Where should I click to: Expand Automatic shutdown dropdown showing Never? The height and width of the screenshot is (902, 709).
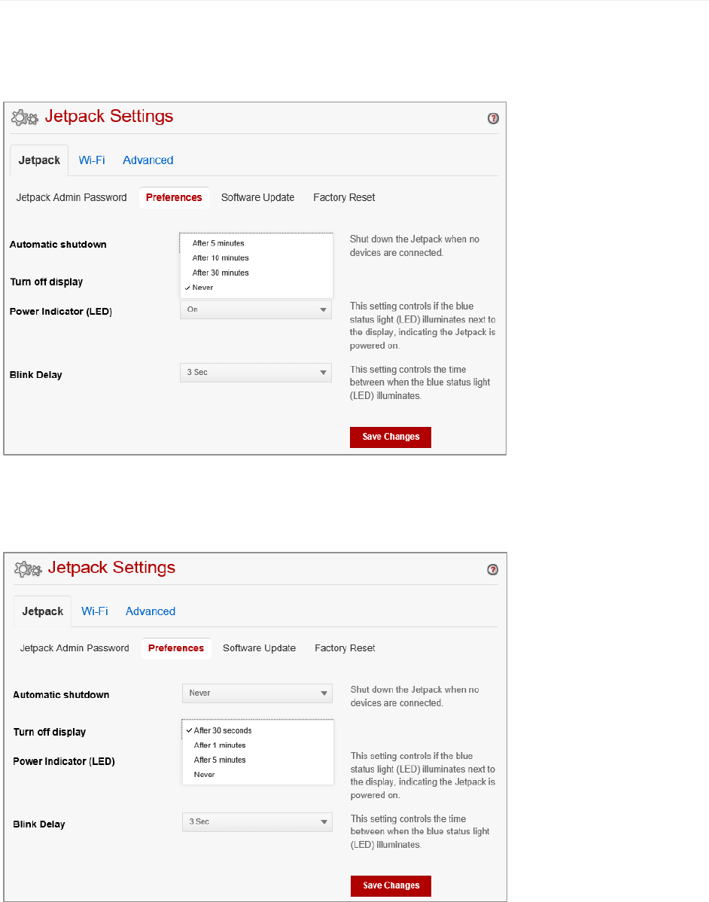tap(257, 693)
